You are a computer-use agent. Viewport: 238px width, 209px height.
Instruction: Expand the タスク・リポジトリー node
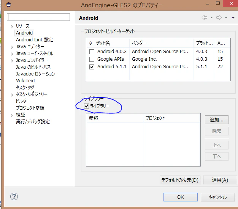click(x=12, y=95)
